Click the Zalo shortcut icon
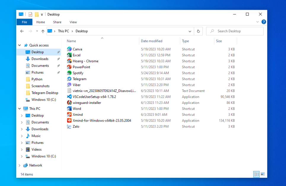286x186 pixels. click(x=69, y=126)
